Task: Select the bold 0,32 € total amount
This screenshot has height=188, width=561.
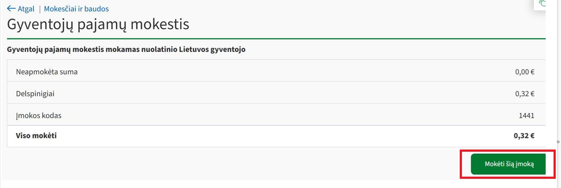Action: [x=524, y=136]
